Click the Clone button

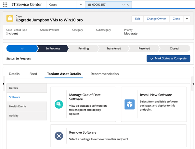176,19
